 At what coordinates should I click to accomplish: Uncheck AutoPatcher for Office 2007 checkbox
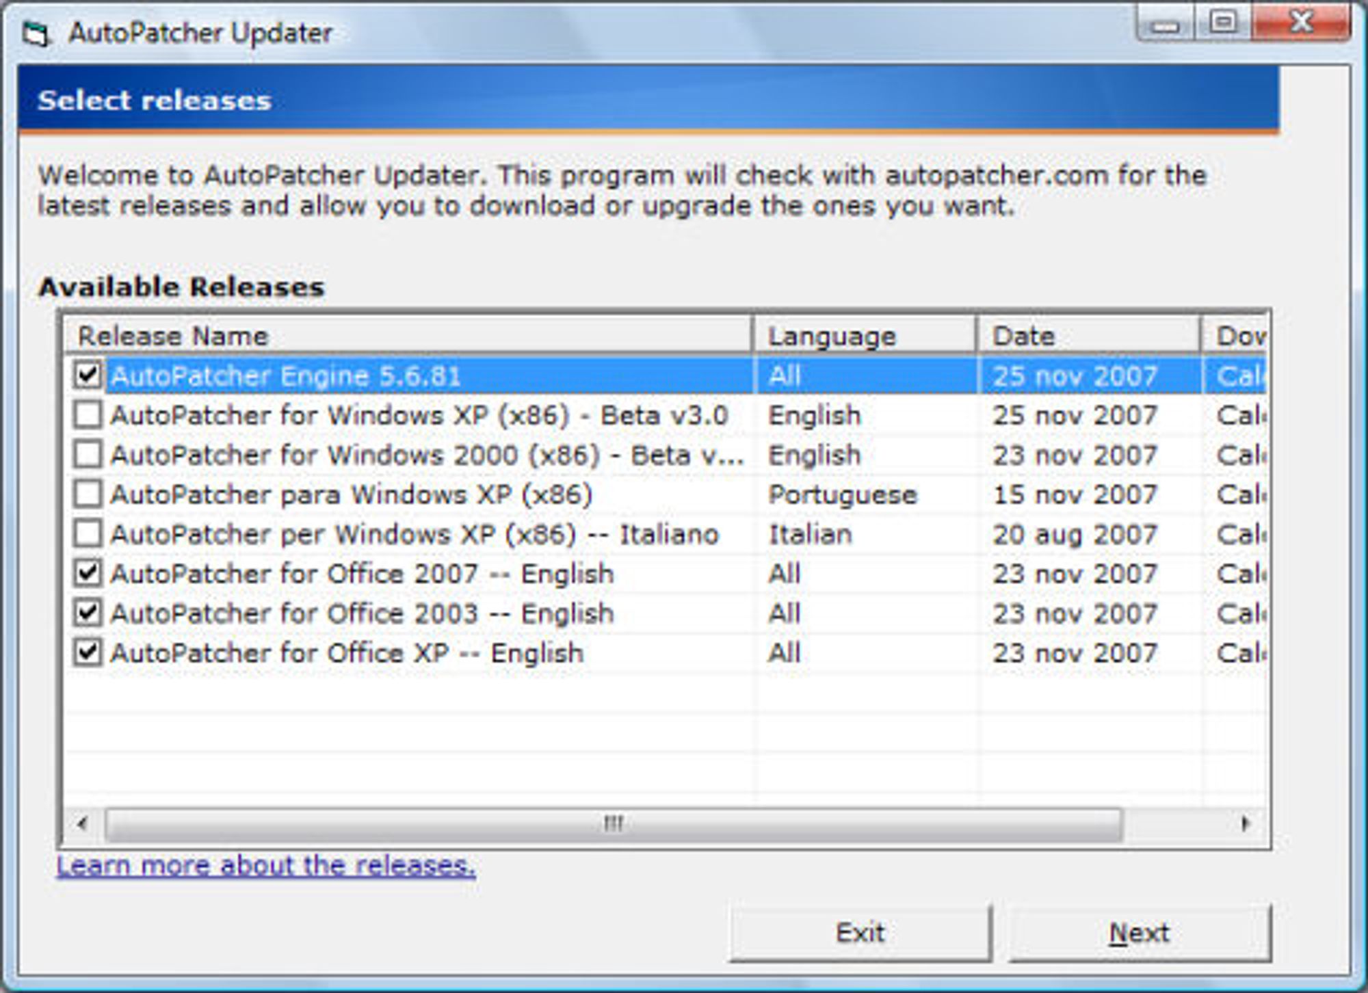coord(88,573)
